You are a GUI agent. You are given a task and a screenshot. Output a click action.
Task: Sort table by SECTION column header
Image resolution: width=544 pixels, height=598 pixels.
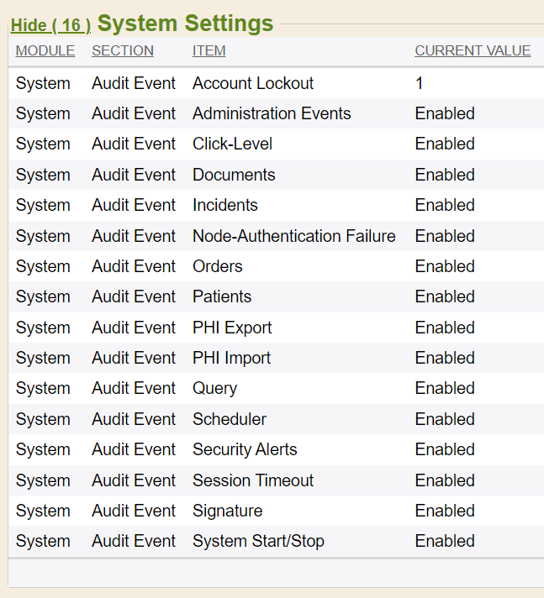[123, 50]
